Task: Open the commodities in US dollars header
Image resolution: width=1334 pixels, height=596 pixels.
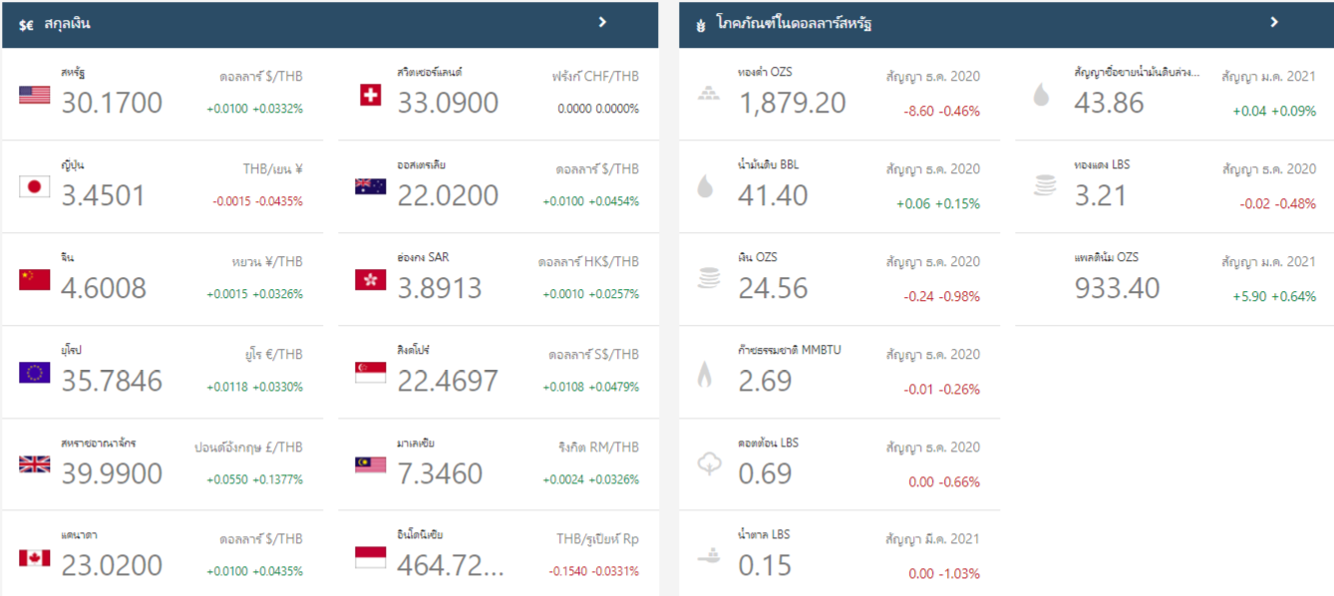Action: pos(794,24)
